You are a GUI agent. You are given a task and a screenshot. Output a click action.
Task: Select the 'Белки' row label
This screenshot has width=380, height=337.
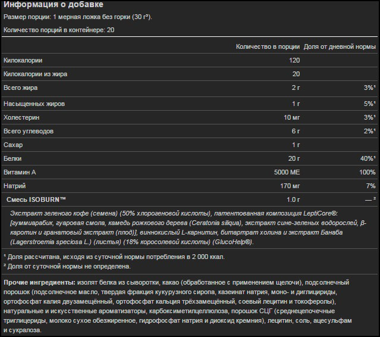pos(12,158)
